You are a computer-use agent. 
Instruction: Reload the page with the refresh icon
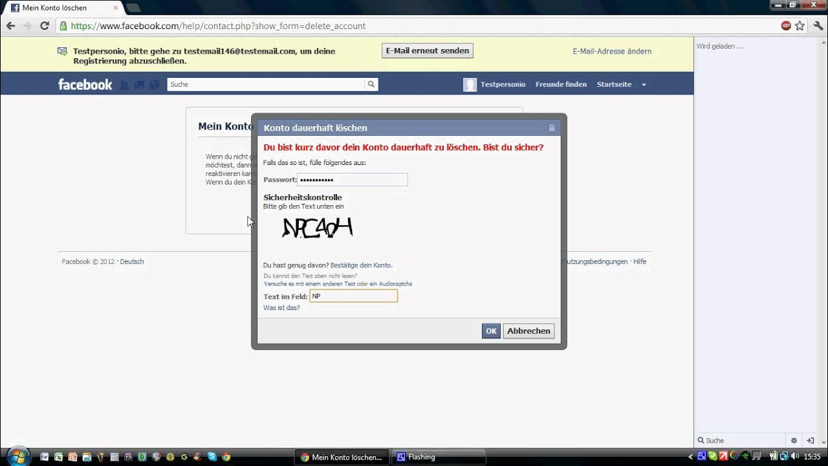pyautogui.click(x=45, y=26)
